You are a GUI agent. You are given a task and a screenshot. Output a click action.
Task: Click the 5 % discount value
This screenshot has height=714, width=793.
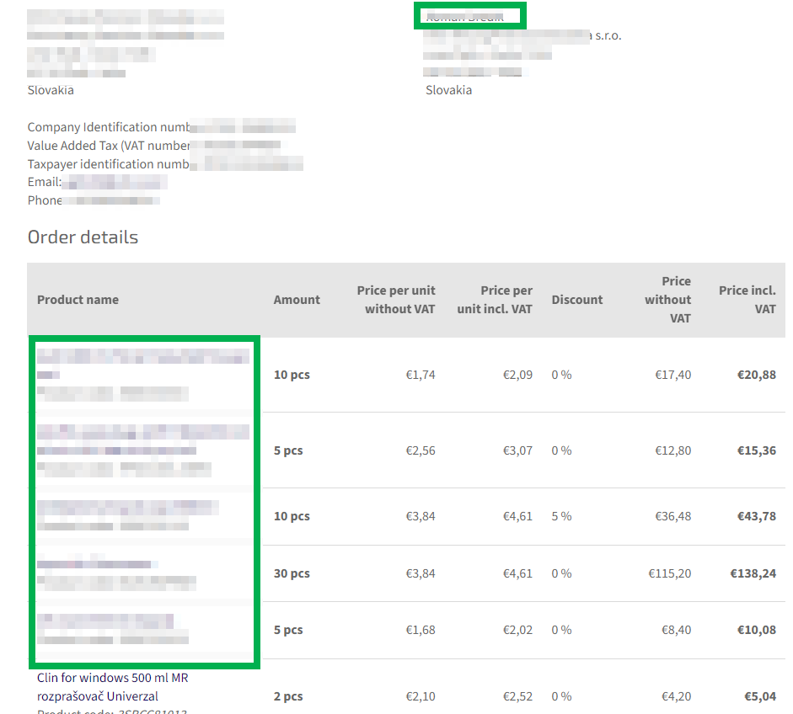point(561,516)
